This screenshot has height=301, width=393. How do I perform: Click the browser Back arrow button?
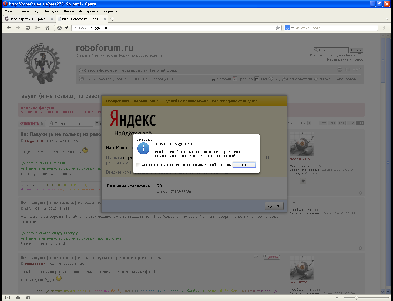(x=8, y=28)
